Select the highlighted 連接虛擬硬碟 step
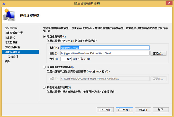This screenshot has width=174, height=117. [20, 52]
